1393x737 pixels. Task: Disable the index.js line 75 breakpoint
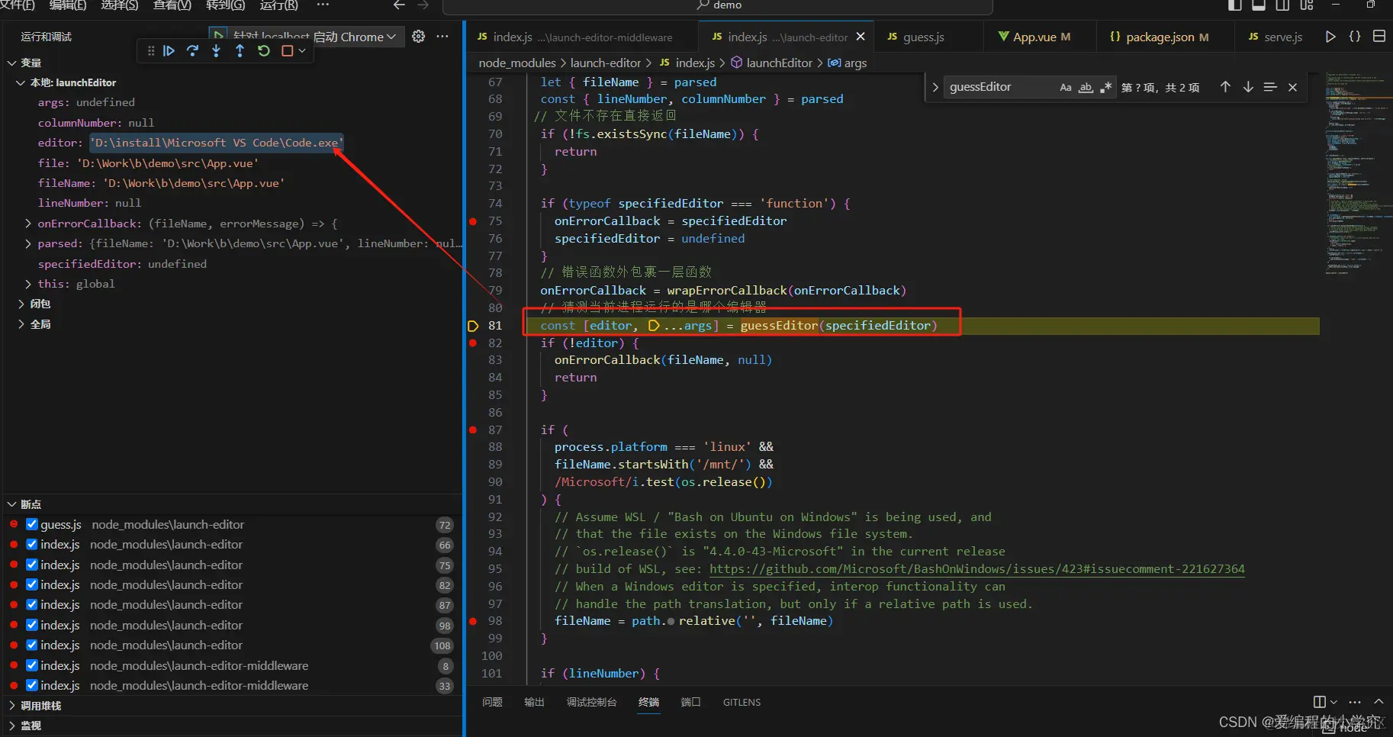click(x=32, y=565)
